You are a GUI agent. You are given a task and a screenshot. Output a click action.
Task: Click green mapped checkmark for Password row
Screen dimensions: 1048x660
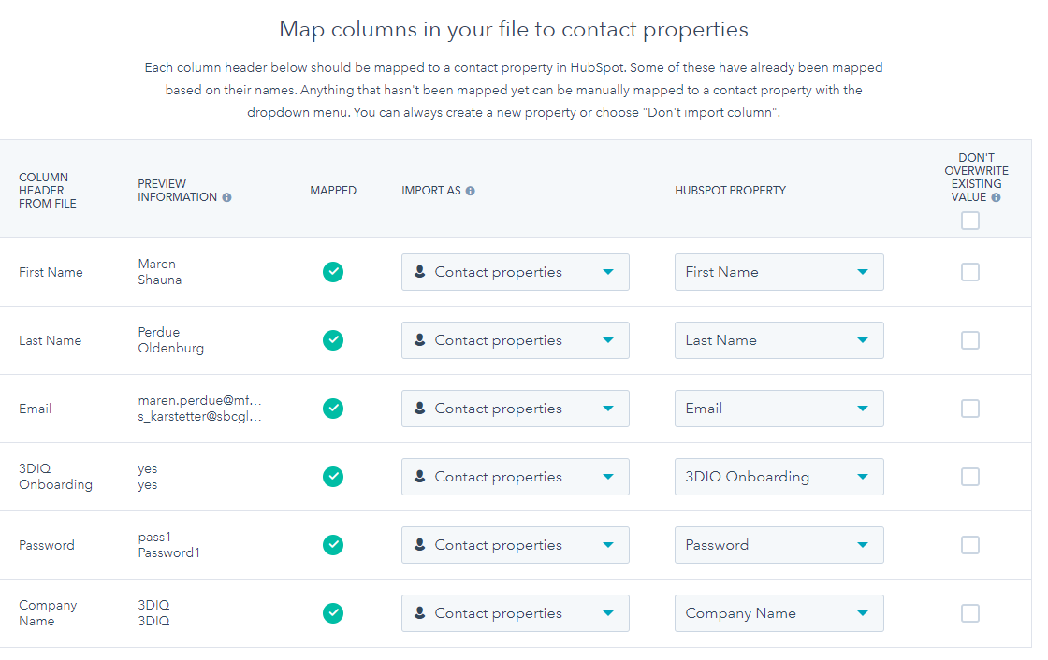333,545
